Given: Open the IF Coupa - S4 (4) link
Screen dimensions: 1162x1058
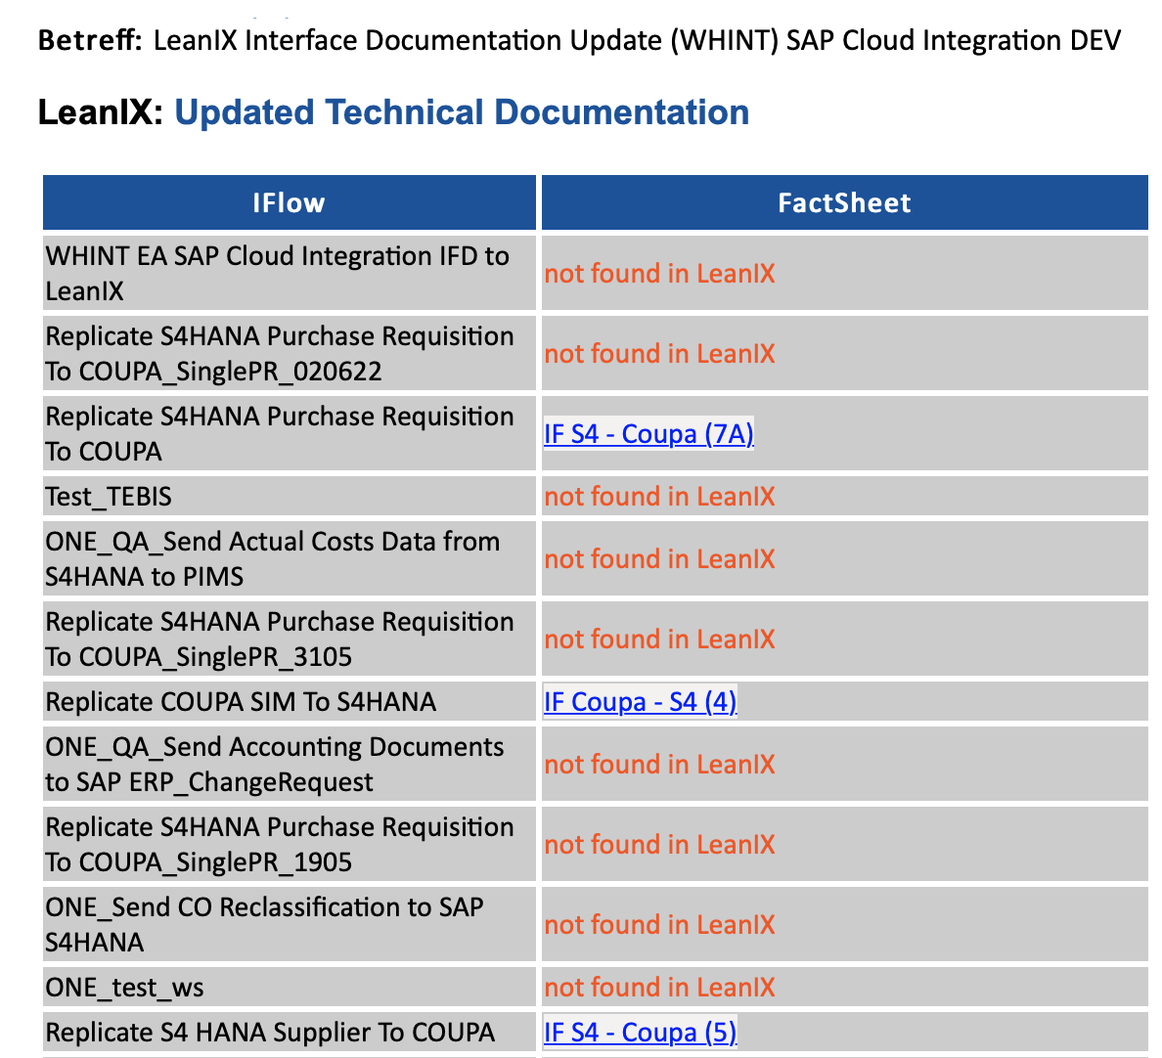Looking at the screenshot, I should (640, 701).
